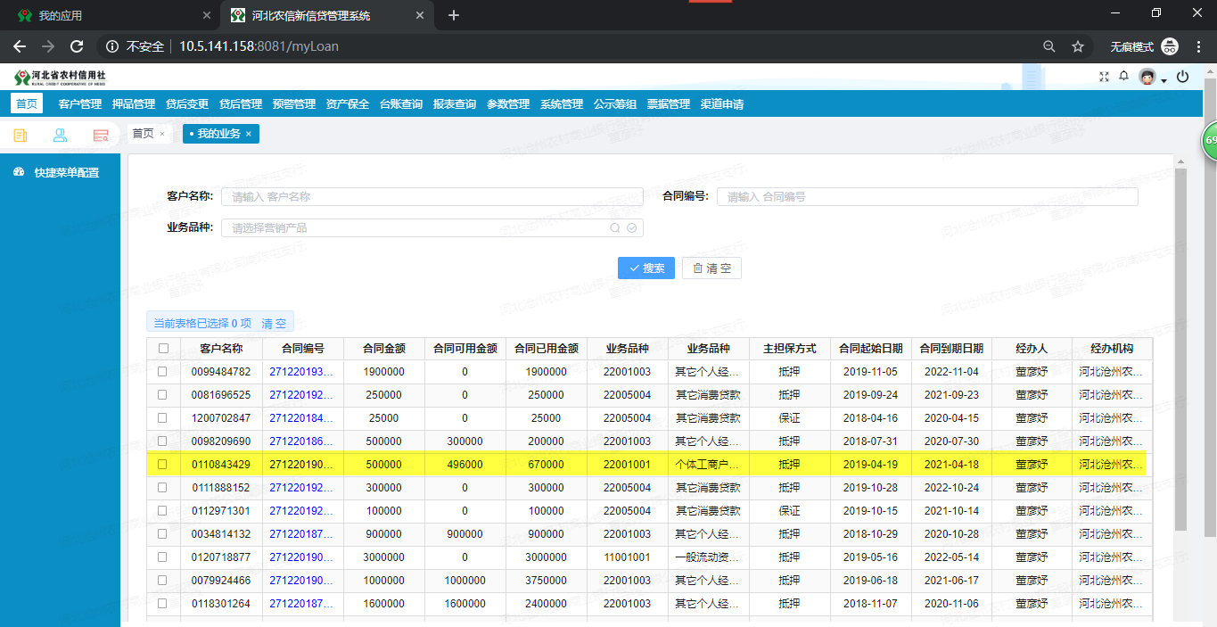Check the select-all checkbox in table header
The width and height of the screenshot is (1217, 627).
163,349
